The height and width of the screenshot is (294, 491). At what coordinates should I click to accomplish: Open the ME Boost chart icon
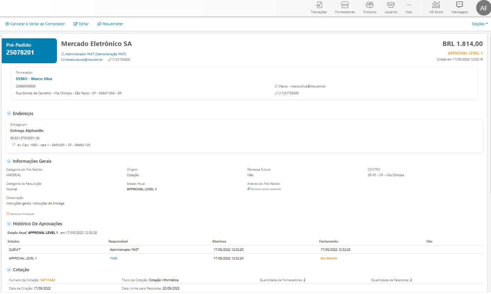coord(436,5)
